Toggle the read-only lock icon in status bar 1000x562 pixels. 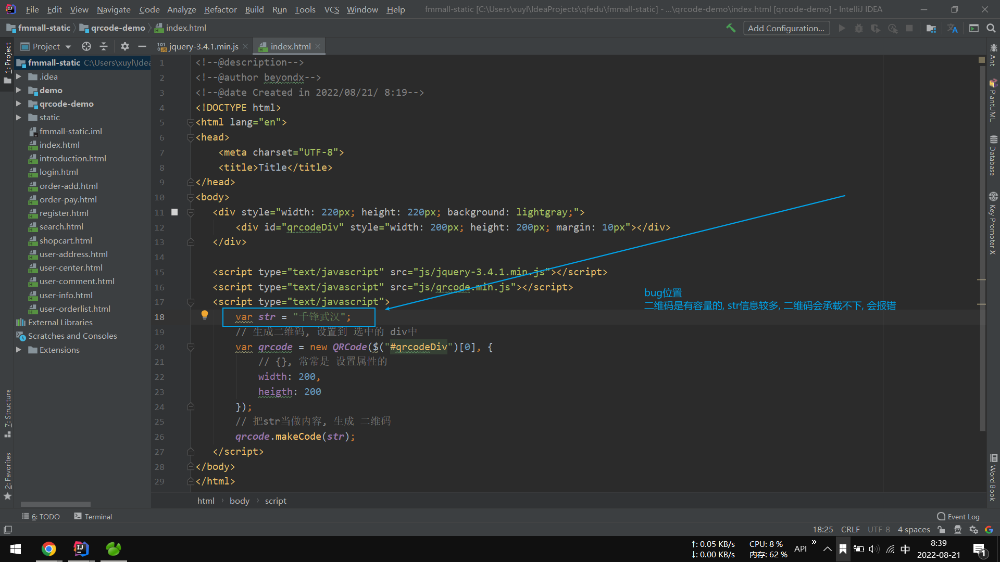click(x=941, y=530)
